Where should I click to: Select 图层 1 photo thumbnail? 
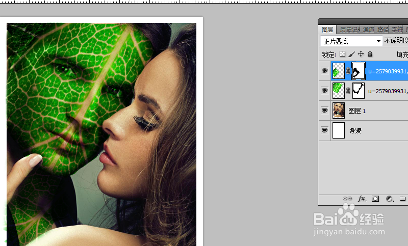[339, 111]
